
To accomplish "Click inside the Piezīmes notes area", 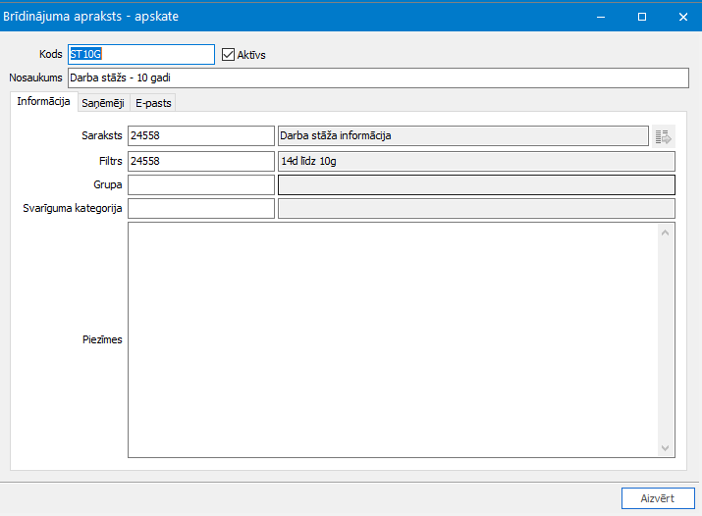I will pyautogui.click(x=393, y=339).
